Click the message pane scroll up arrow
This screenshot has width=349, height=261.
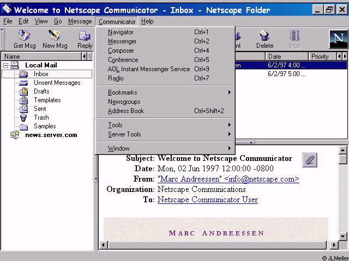(x=343, y=150)
